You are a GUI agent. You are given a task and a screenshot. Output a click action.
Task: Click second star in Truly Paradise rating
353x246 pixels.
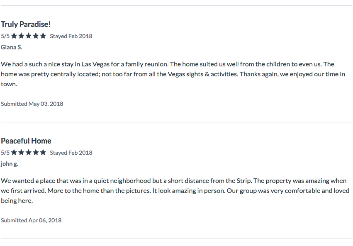pyautogui.click(x=21, y=36)
